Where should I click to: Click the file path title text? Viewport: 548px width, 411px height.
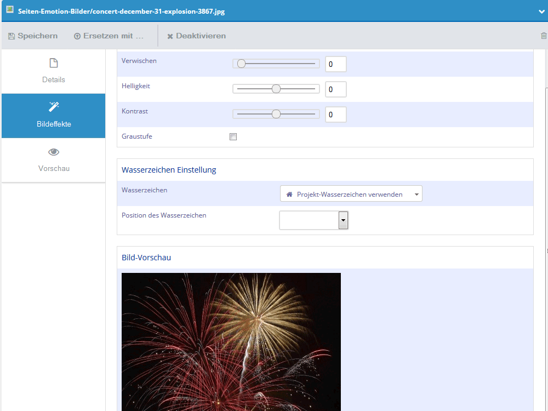pos(121,12)
